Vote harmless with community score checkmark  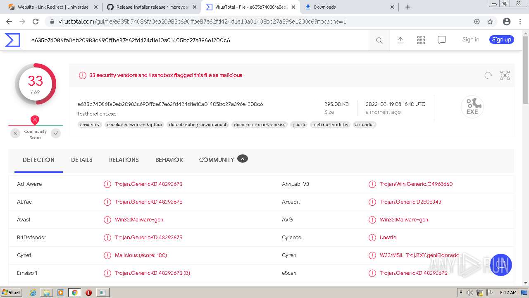[x=56, y=133]
